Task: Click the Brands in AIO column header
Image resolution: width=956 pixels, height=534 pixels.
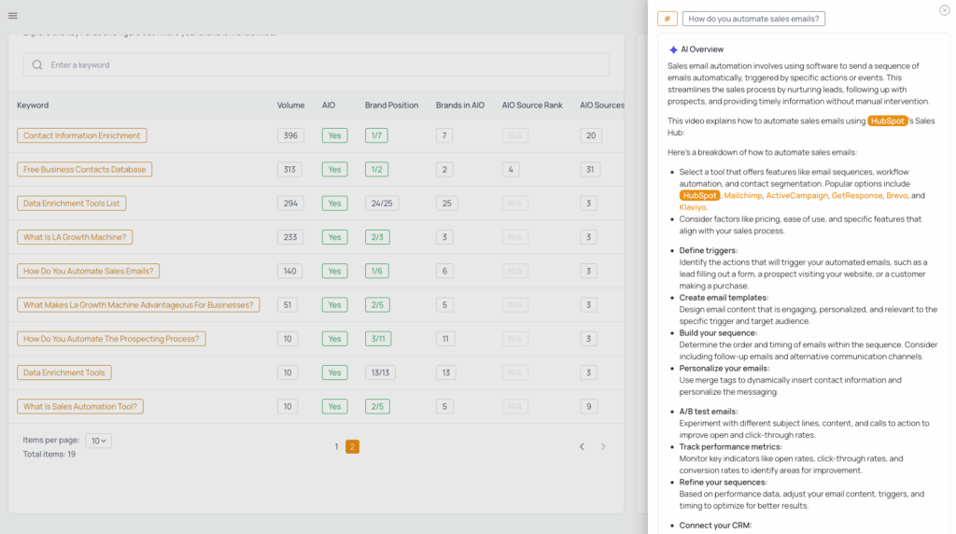Action: coord(460,105)
